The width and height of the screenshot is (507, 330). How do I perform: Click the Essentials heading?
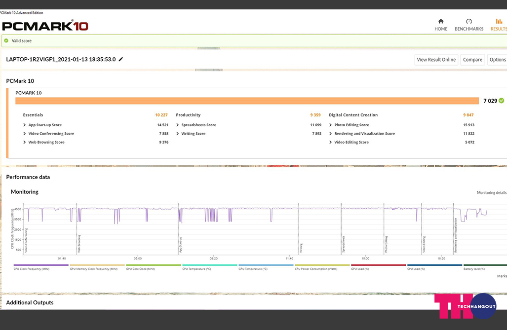[33, 115]
